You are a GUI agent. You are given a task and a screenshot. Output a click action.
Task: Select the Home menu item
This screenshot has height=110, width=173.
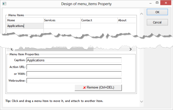pos(25,20)
